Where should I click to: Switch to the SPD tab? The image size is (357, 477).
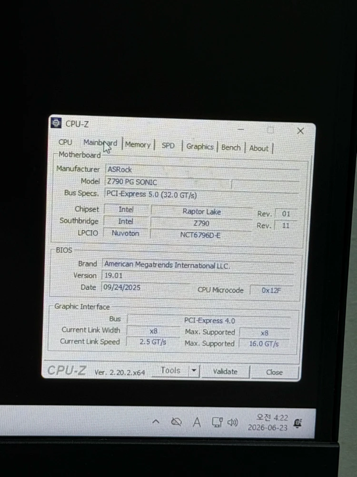tap(168, 146)
